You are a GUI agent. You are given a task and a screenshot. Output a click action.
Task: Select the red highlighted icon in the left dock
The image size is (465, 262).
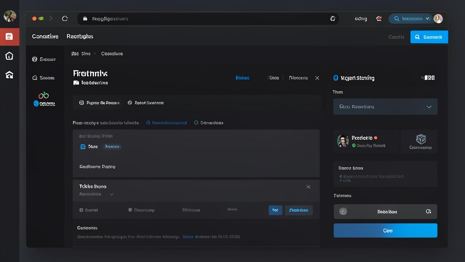point(9,36)
